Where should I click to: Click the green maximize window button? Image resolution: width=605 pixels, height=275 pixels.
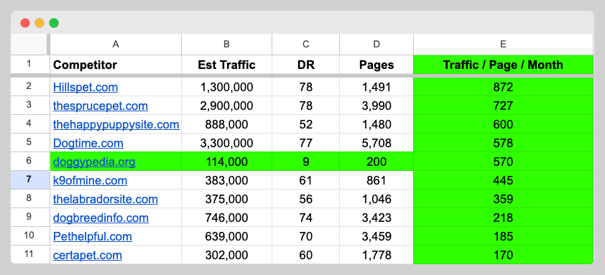click(x=54, y=23)
